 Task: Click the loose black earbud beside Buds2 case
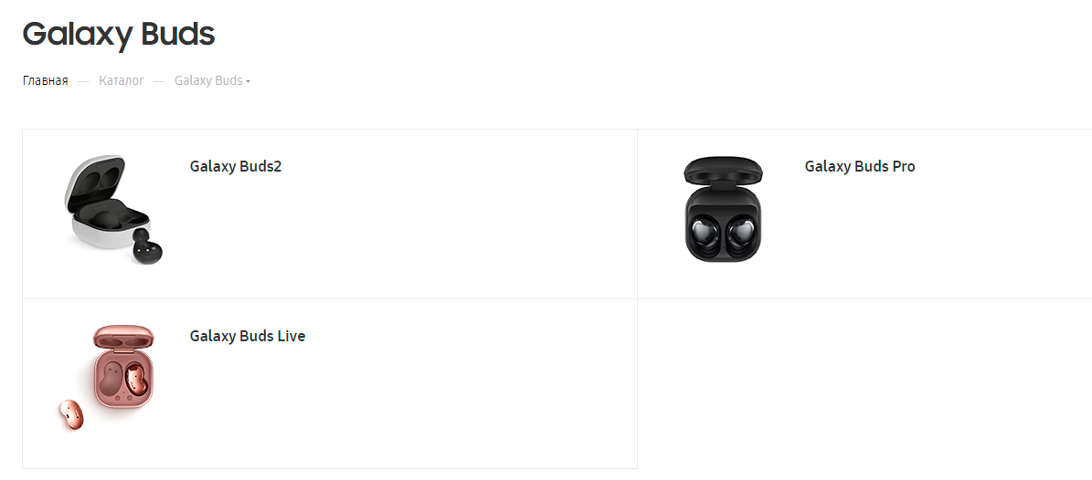click(148, 246)
